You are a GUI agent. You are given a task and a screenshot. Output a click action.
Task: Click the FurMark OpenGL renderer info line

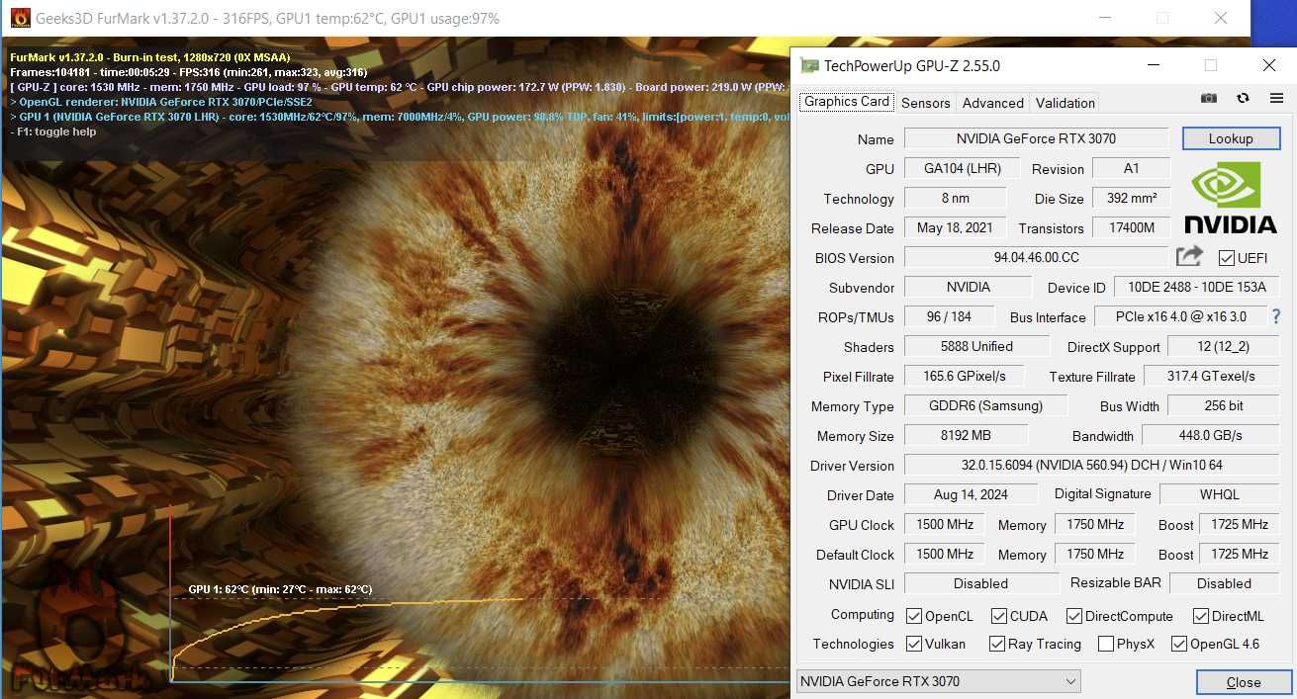[161, 102]
